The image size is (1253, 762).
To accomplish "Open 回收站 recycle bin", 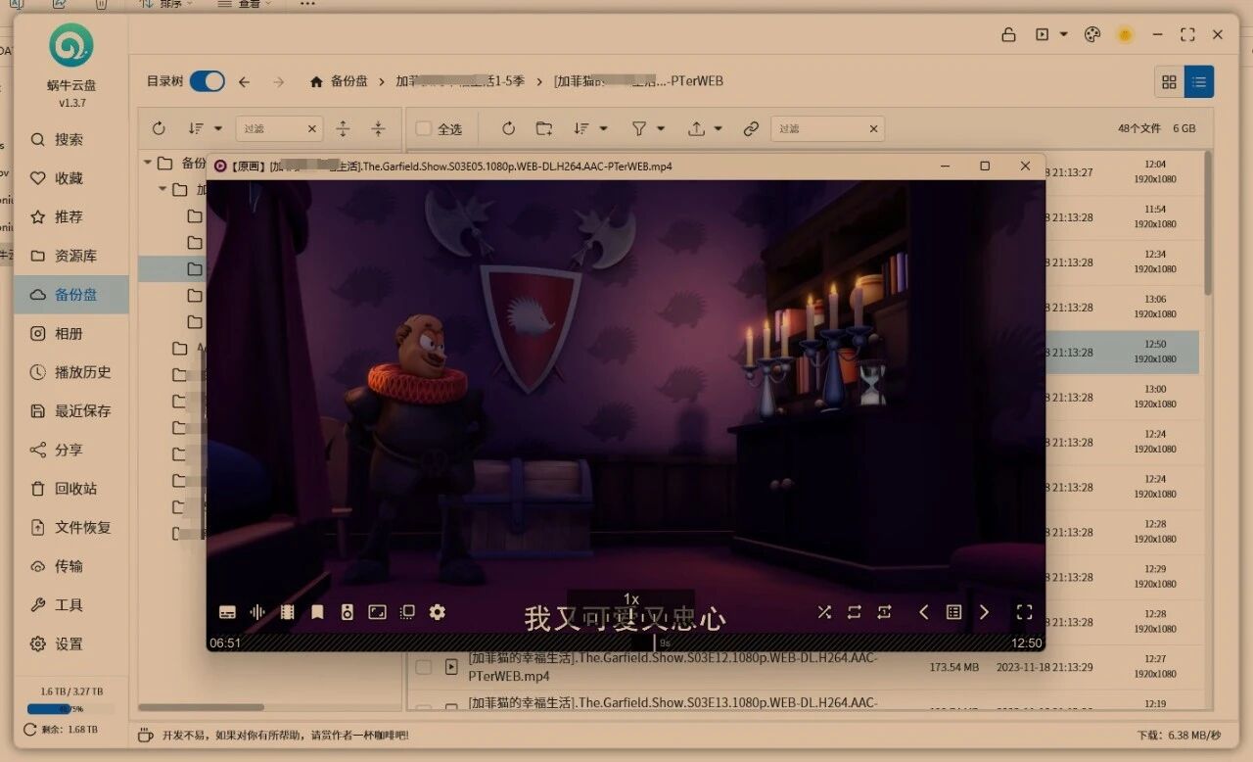I will tap(70, 489).
